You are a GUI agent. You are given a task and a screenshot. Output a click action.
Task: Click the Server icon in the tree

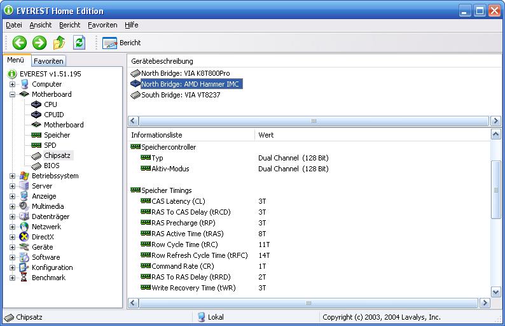click(24, 186)
